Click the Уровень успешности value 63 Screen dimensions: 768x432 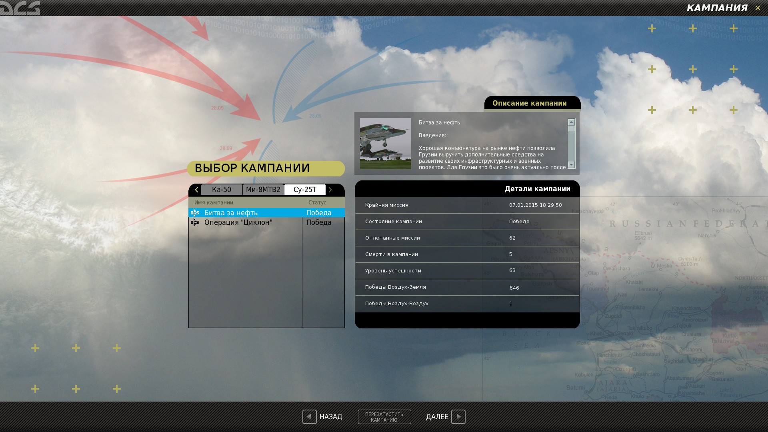(512, 270)
